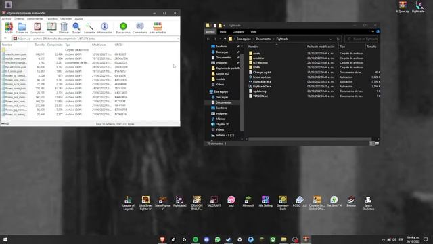Switch to the Compartir tab in Explorer
The width and height of the screenshot is (433, 244).
click(x=238, y=32)
